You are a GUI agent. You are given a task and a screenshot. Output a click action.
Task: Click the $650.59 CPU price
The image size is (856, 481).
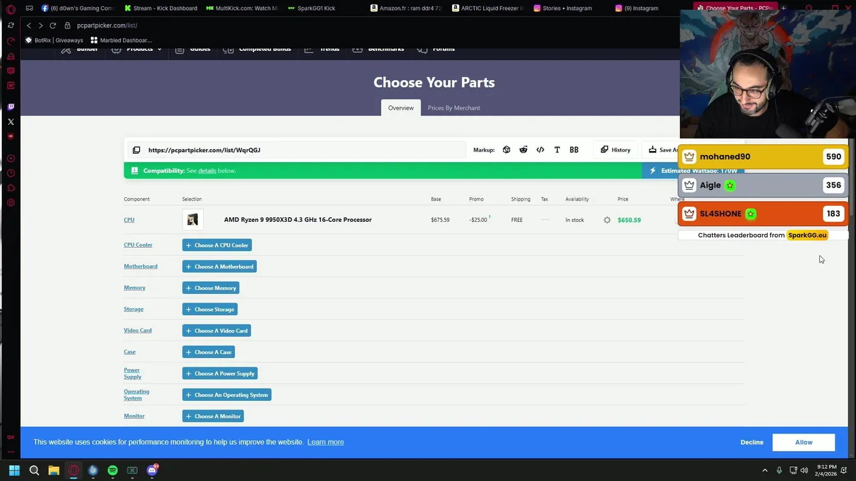[x=629, y=220]
